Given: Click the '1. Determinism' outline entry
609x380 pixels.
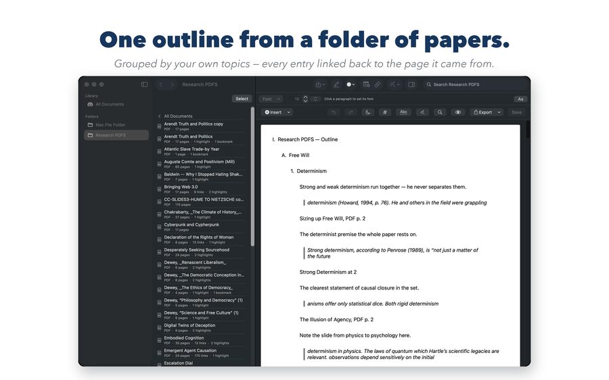Looking at the screenshot, I should pyautogui.click(x=309, y=171).
